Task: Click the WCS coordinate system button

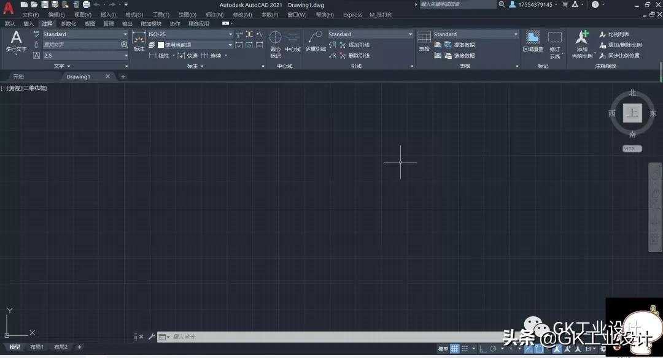Action: tap(632, 148)
